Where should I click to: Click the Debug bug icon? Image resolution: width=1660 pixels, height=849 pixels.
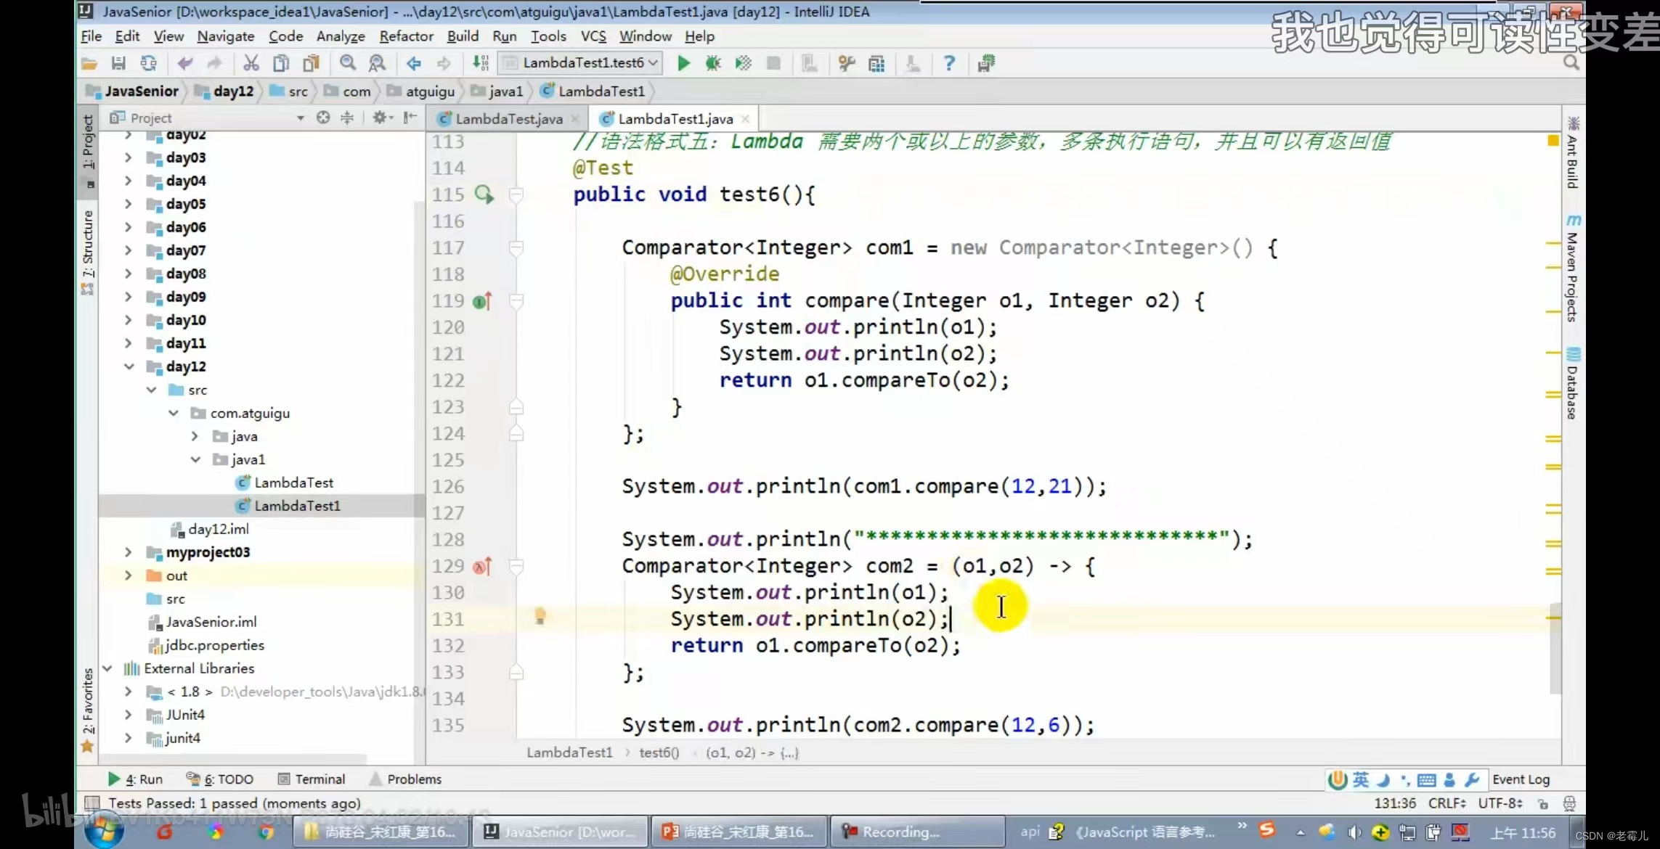(712, 63)
